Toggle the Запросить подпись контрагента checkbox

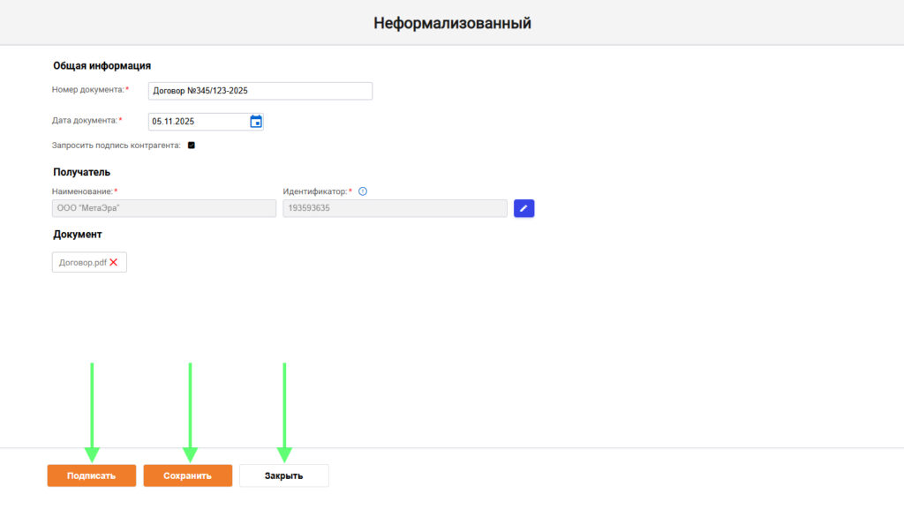(x=192, y=146)
